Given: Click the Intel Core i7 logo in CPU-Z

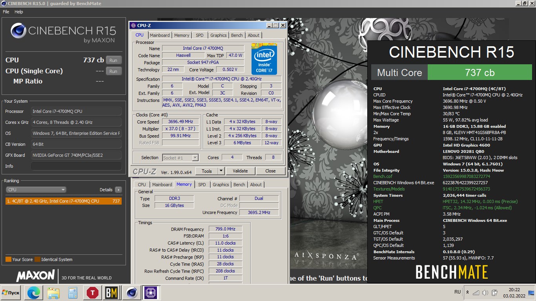Looking at the screenshot, I should [264, 59].
